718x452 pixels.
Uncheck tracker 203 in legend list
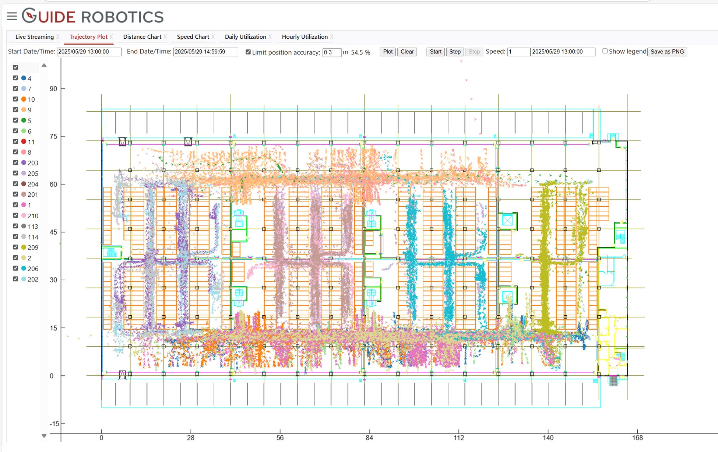click(15, 162)
